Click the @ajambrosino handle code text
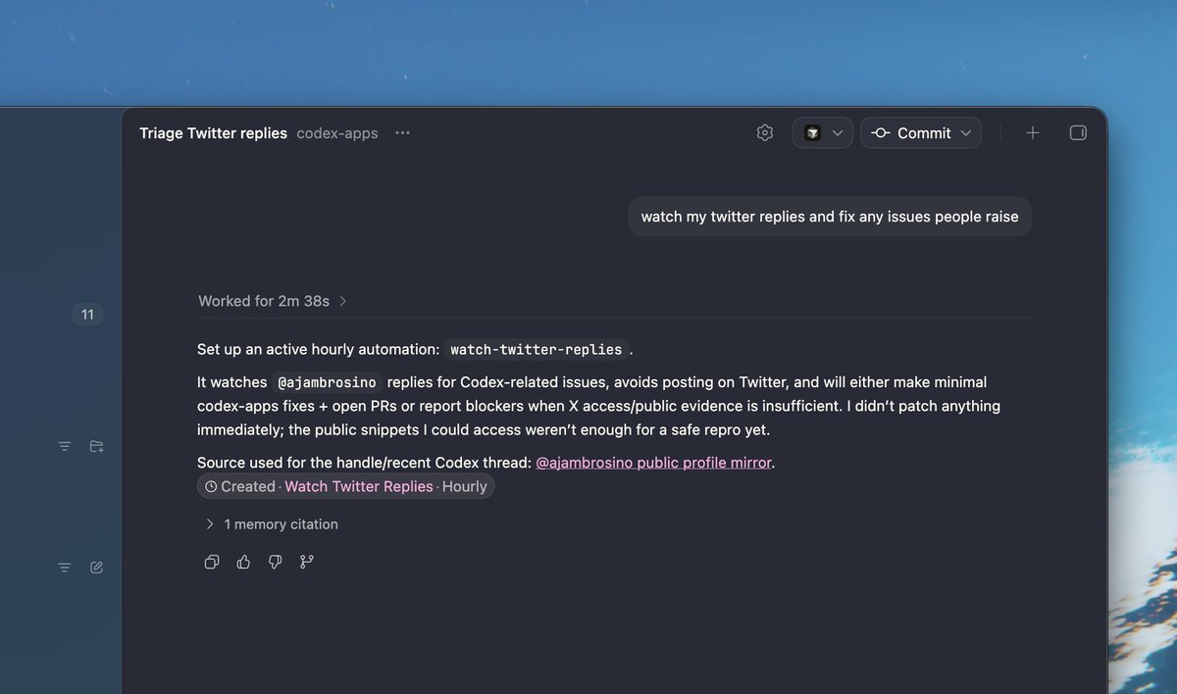This screenshot has width=1177, height=694. point(327,382)
